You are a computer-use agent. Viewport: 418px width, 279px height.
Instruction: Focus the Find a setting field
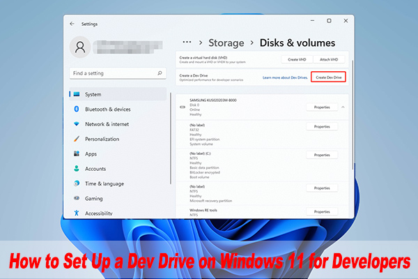[x=118, y=73]
